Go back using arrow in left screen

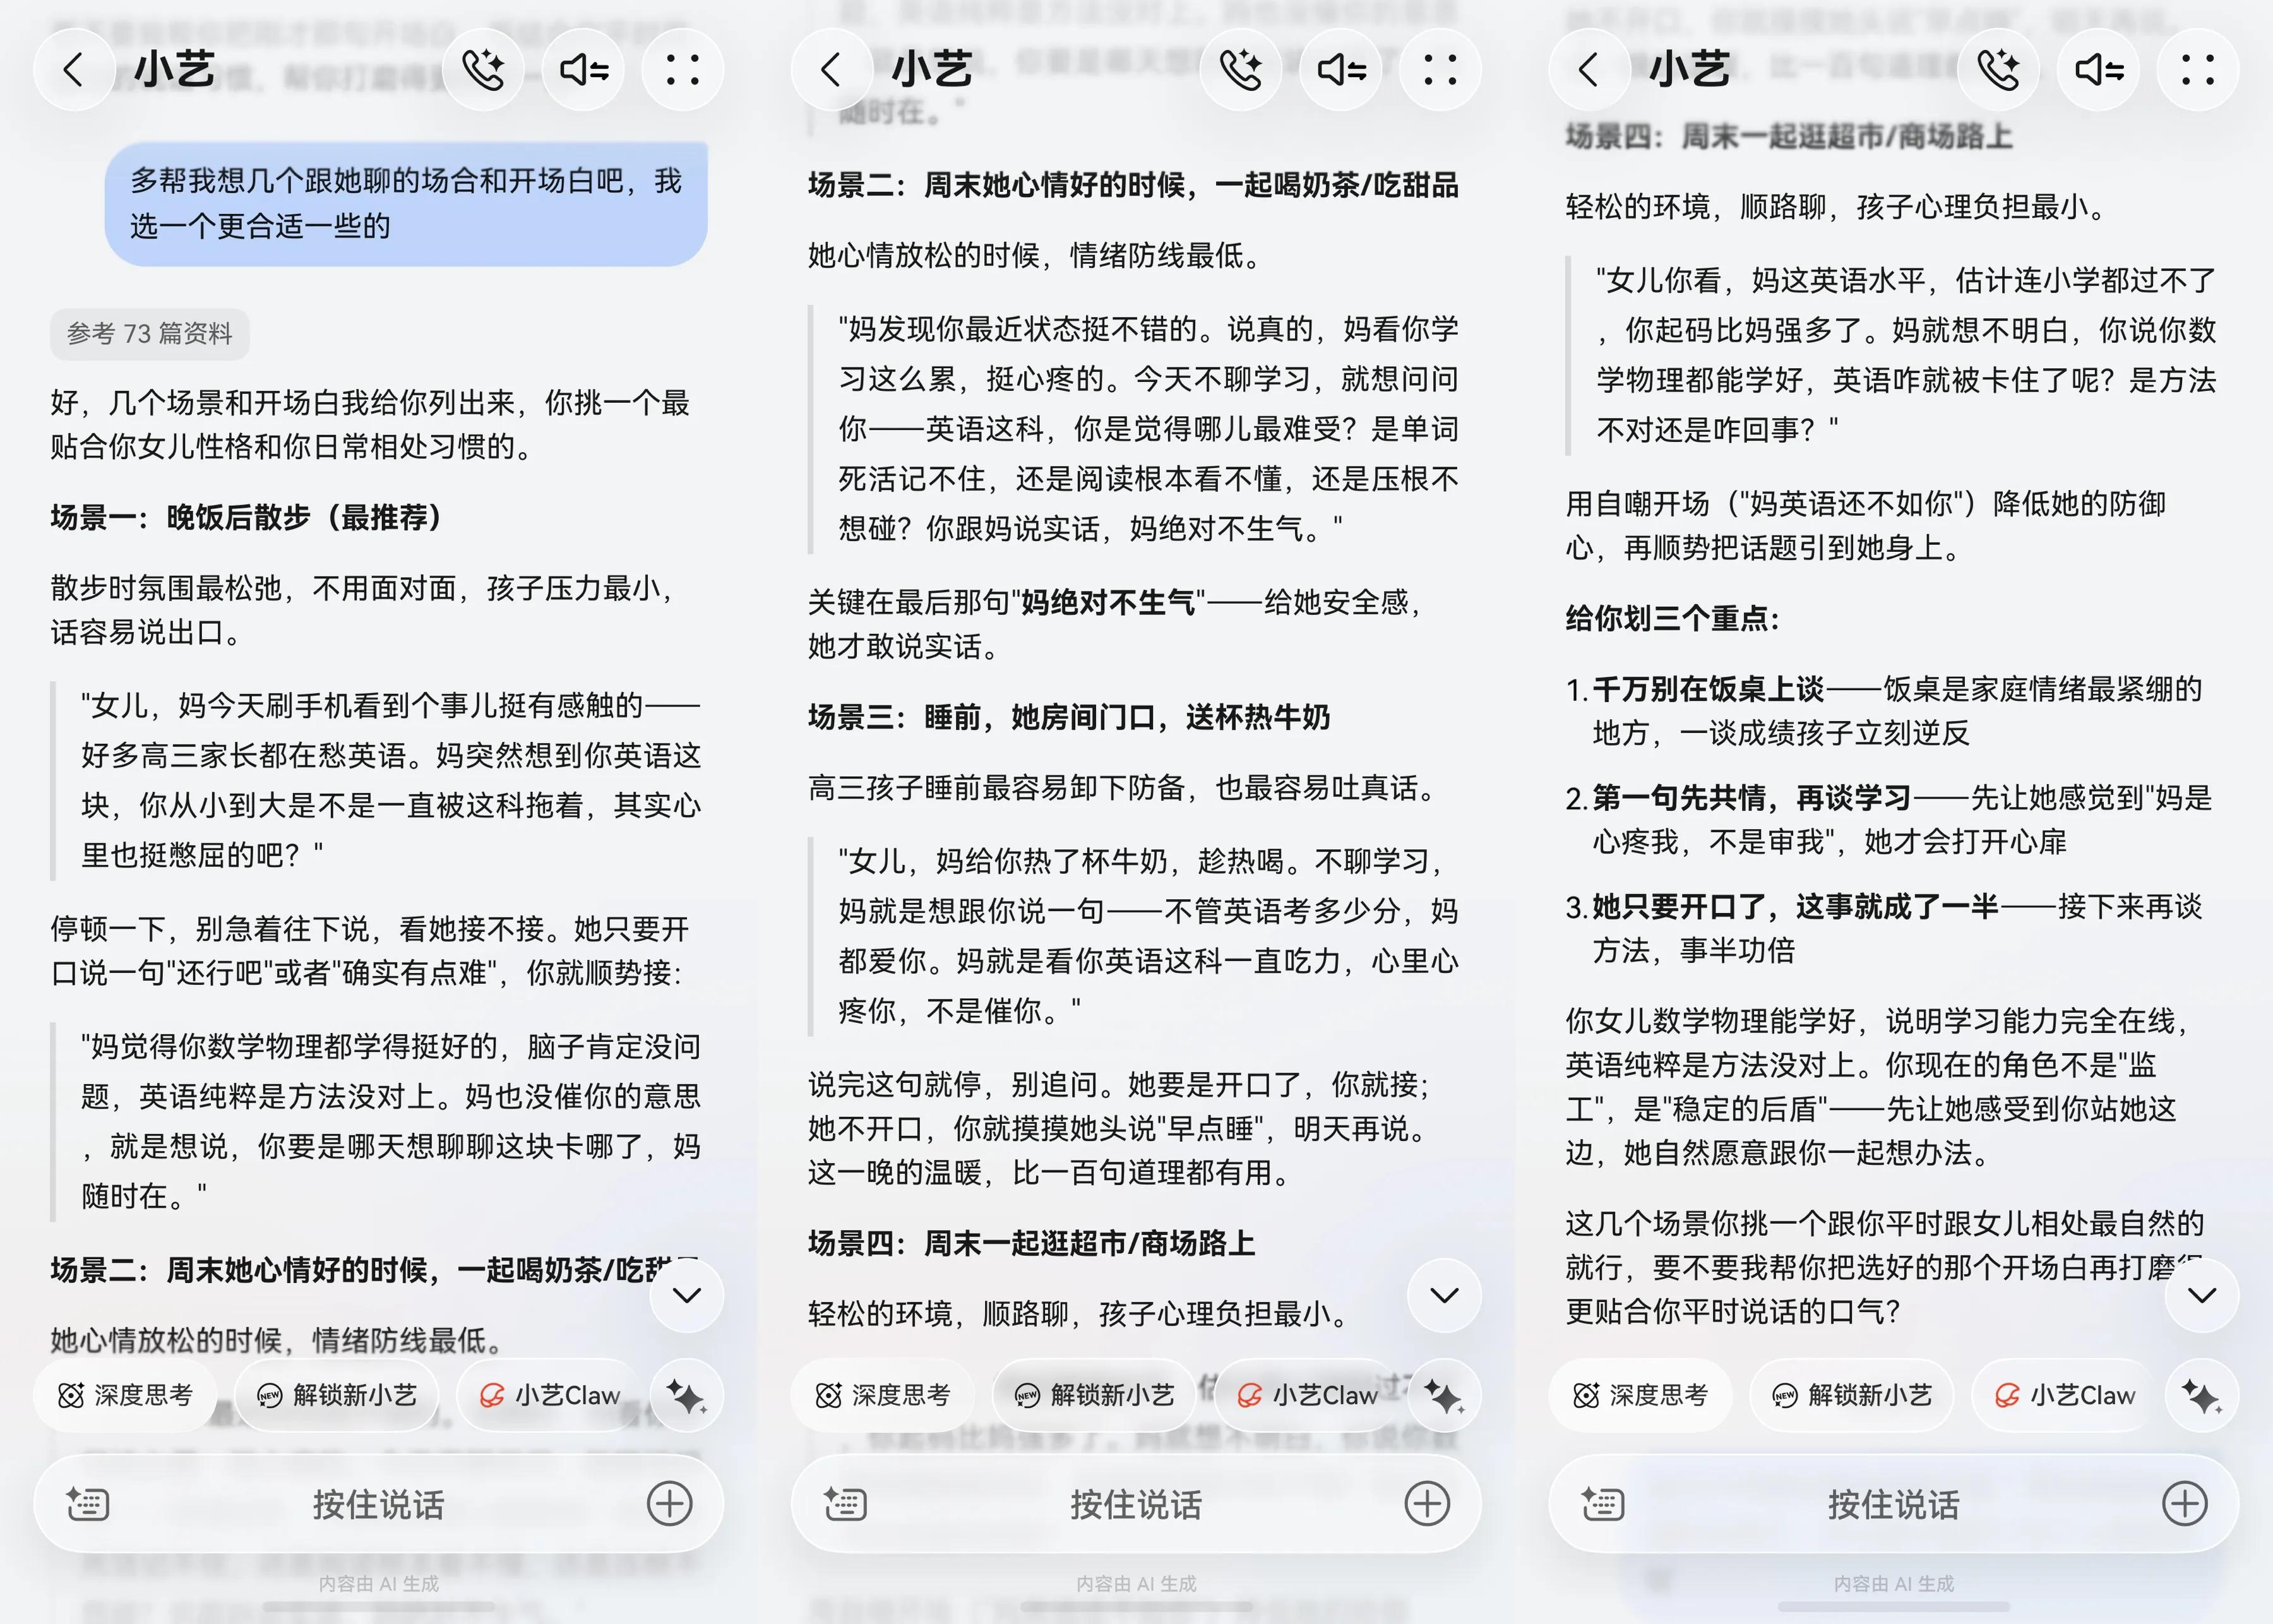[x=73, y=70]
